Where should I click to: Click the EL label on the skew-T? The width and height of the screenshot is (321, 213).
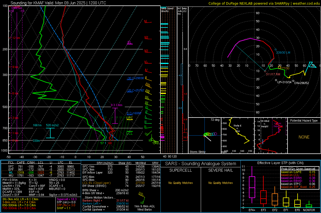[129, 42]
